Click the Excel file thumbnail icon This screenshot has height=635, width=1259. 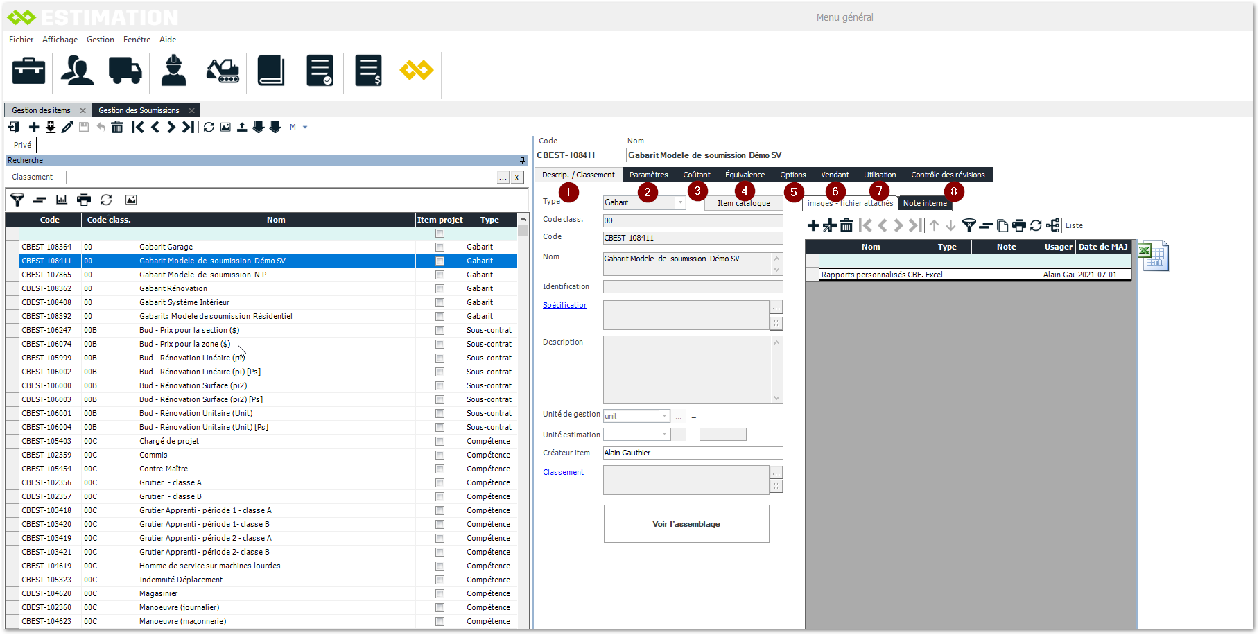click(x=1154, y=256)
